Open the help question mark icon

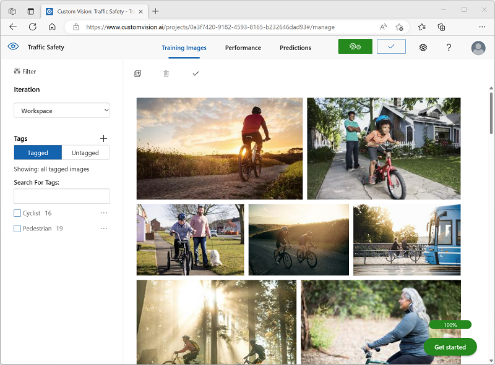click(449, 48)
